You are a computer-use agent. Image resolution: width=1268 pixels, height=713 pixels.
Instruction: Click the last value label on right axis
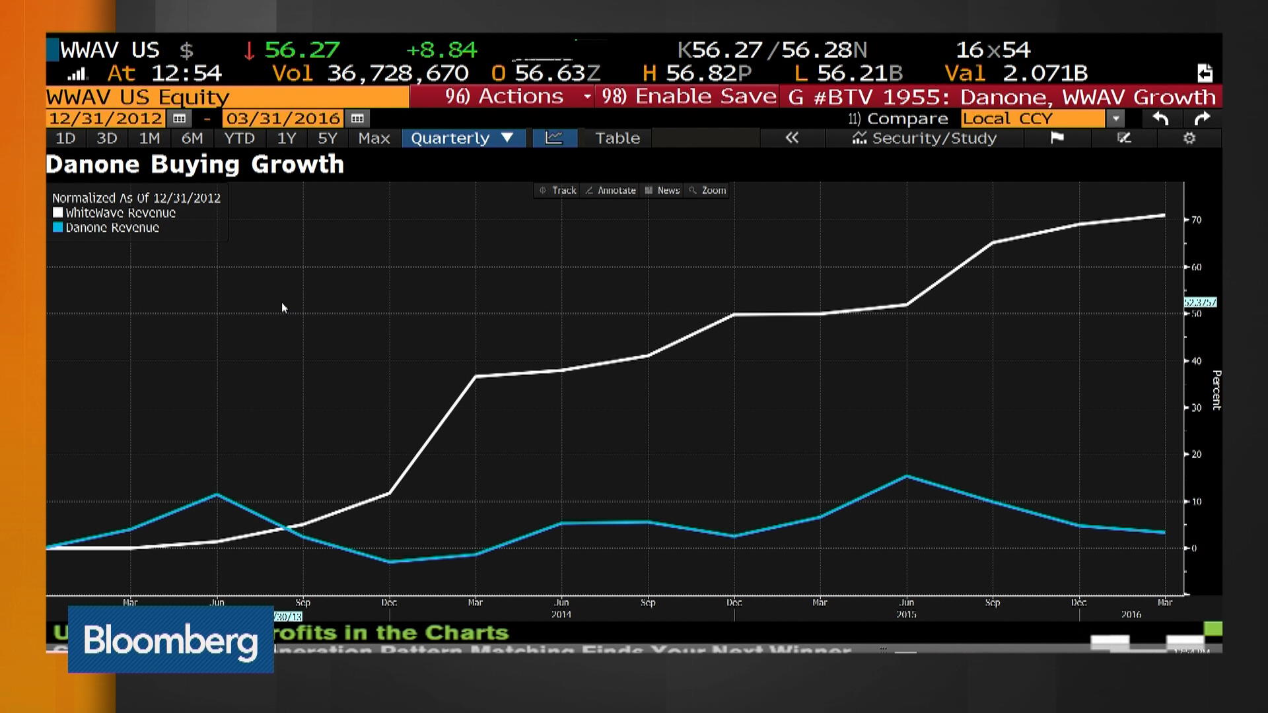coord(1200,302)
